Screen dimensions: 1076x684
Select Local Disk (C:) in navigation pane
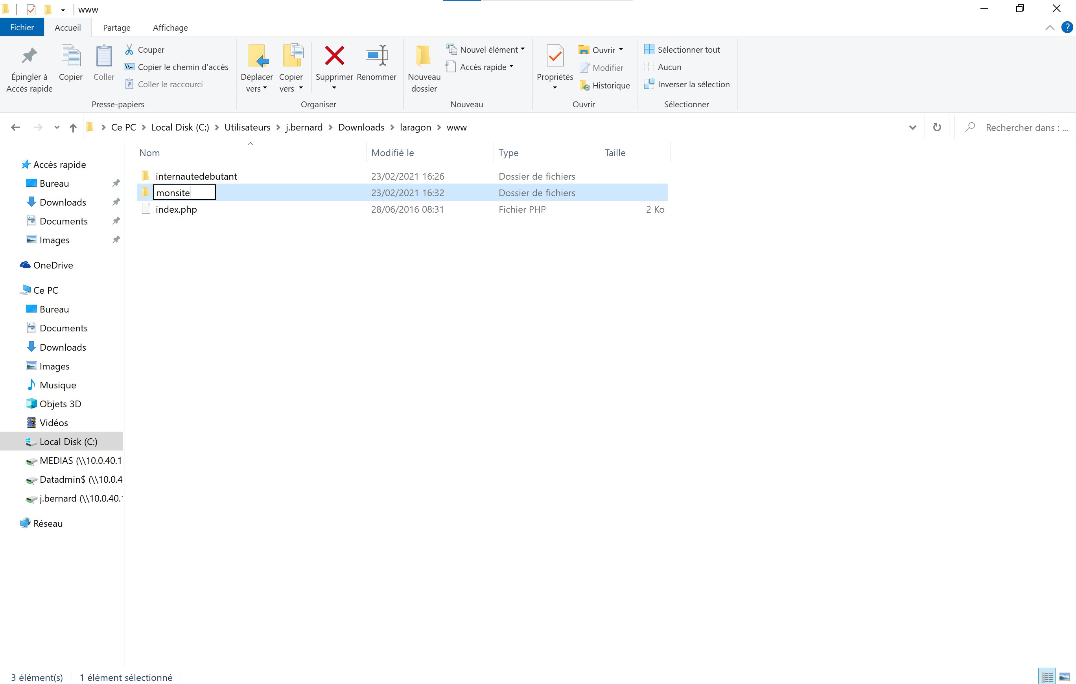(x=61, y=442)
